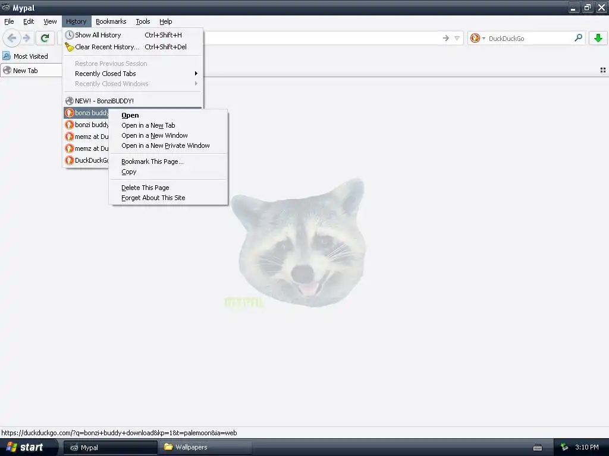609x456 pixels.
Task: Open the Edit menu
Action: click(29, 21)
